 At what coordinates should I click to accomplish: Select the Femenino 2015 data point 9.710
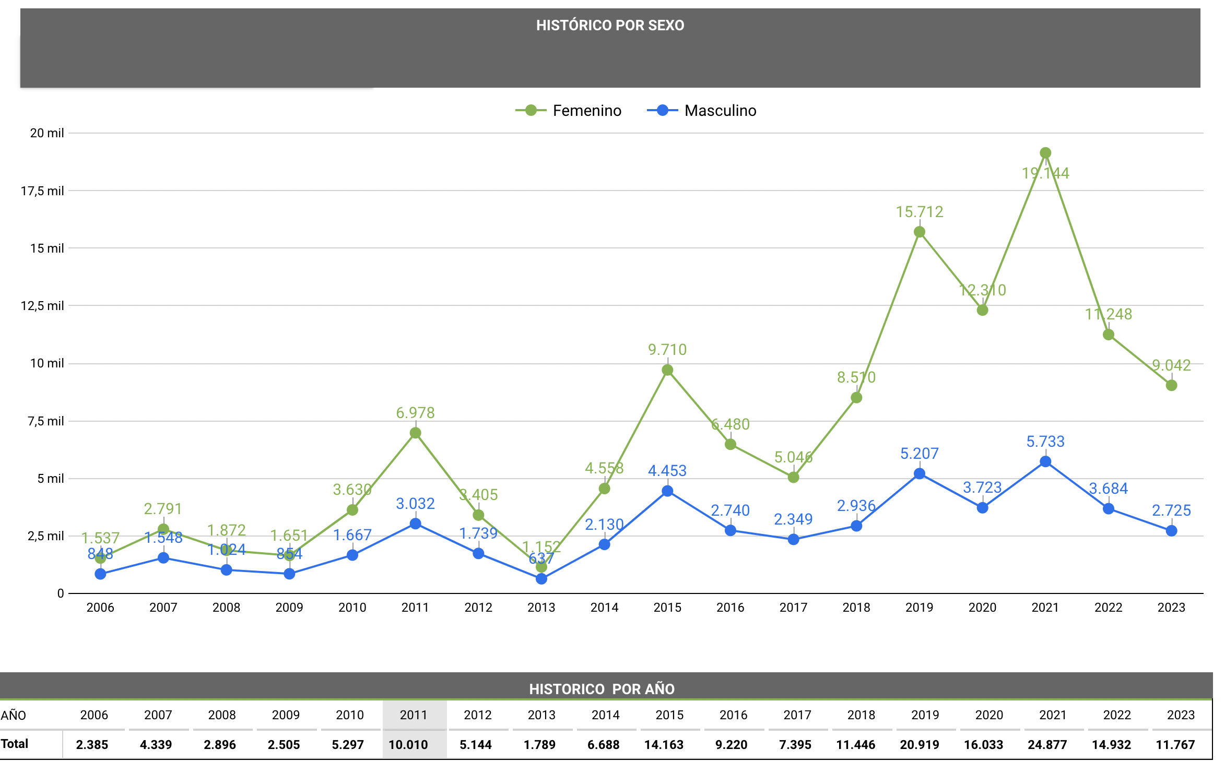667,370
